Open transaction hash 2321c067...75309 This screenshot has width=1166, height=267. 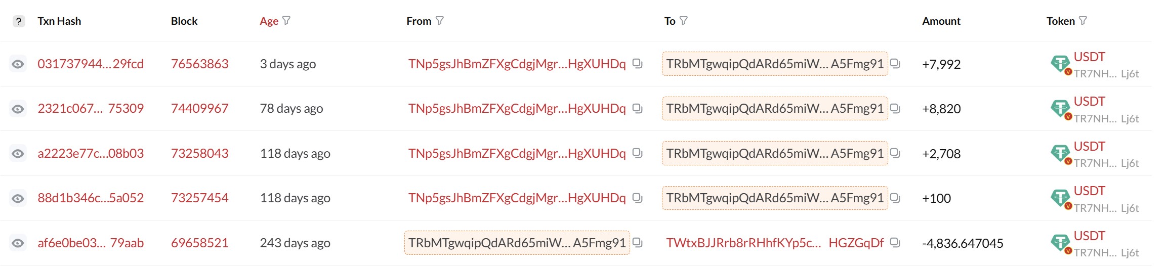tap(91, 108)
